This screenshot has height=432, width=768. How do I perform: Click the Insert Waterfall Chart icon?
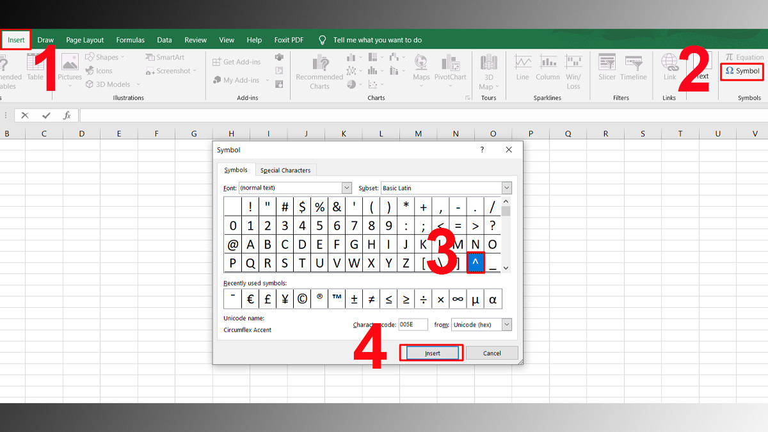click(394, 57)
